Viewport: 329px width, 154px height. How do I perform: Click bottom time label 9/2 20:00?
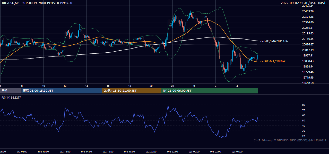click(151, 152)
